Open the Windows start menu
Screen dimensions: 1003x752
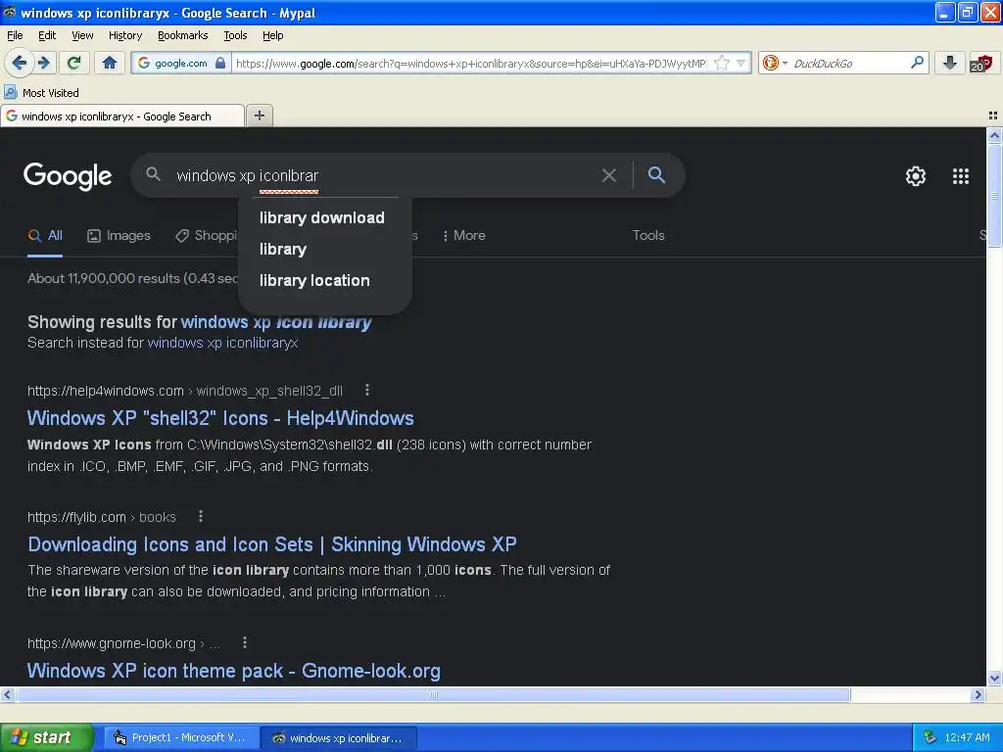point(47,738)
